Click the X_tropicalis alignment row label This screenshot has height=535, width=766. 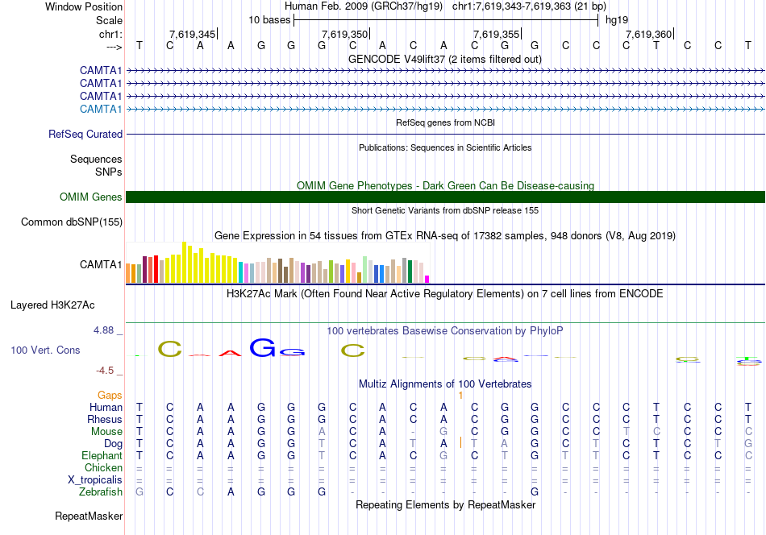pos(95,480)
